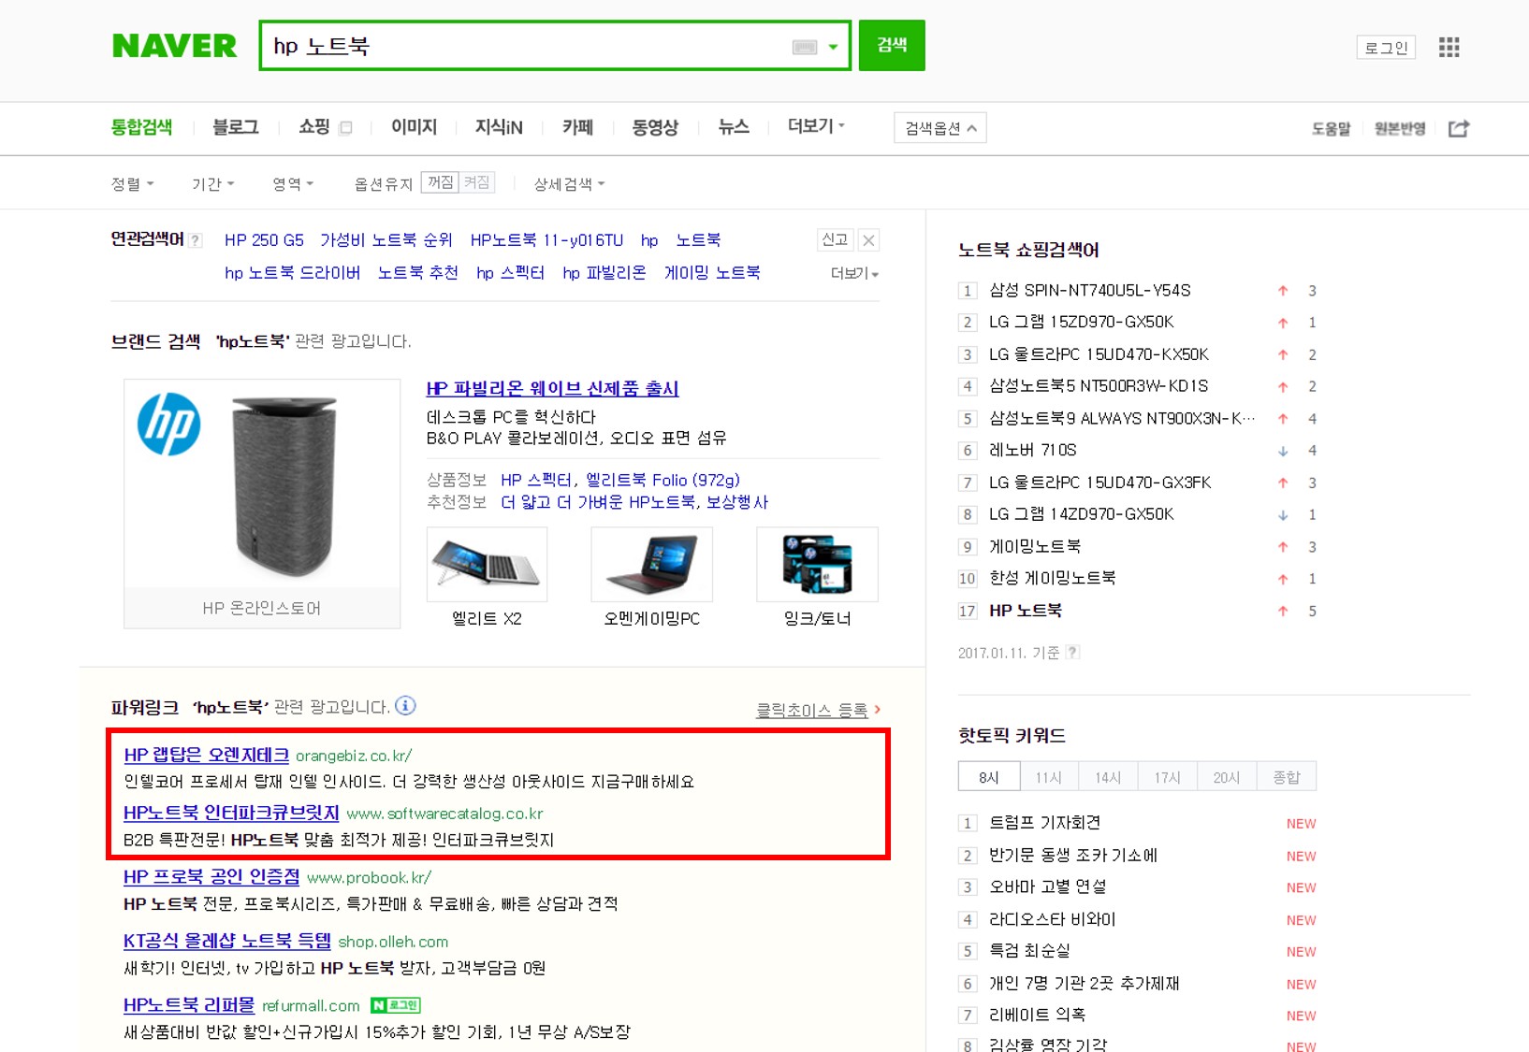Screen dimensions: 1529x1052
Task: Open HP 파빌리온 웨이브 신제품 출시 link
Action: [552, 388]
